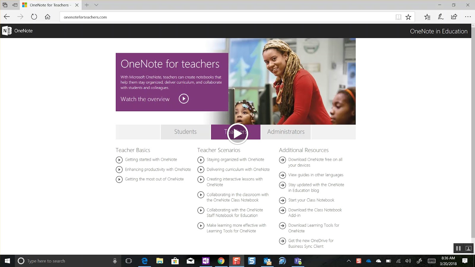Switch to the Administrators tab
Screen dimensions: 475x267
click(286, 132)
